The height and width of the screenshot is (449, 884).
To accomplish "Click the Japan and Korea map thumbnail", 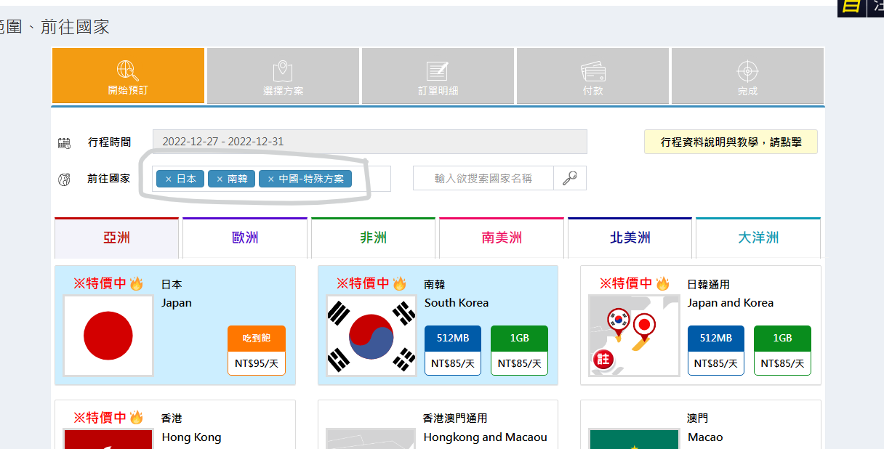I will click(x=634, y=336).
